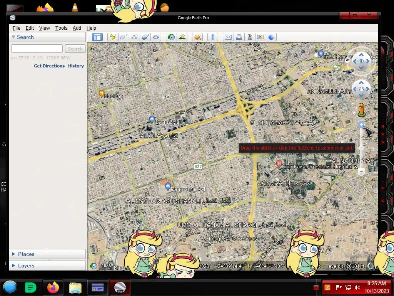Open the Add menu
394x296 pixels.
coord(77,28)
